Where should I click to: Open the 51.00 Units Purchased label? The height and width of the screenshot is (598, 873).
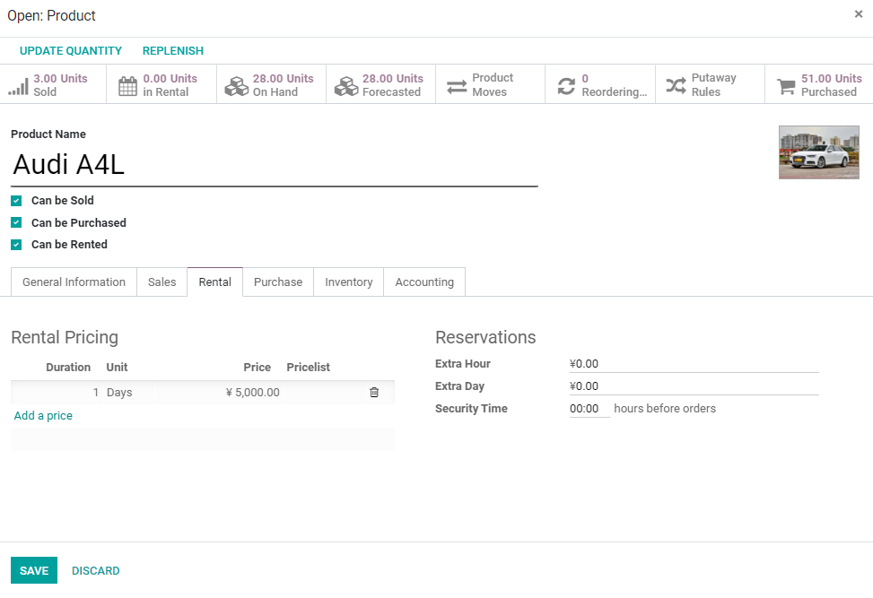point(831,85)
